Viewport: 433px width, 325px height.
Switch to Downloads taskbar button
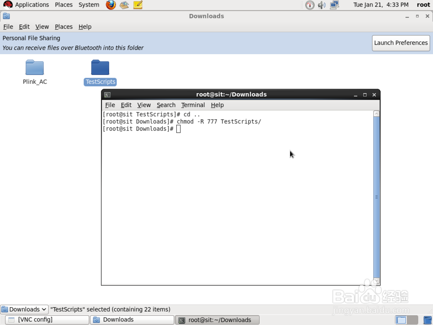coord(132,320)
